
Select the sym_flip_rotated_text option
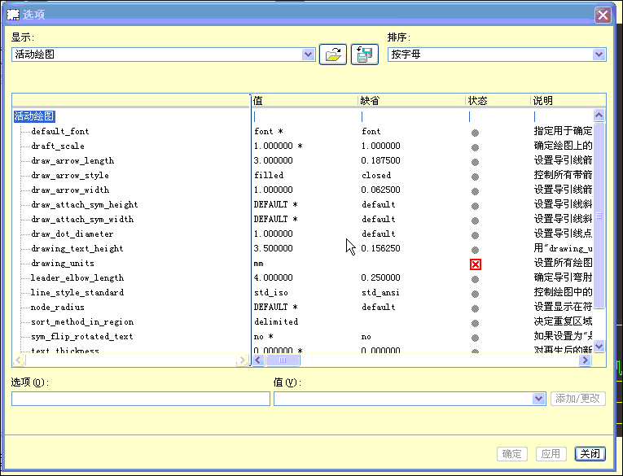point(82,337)
